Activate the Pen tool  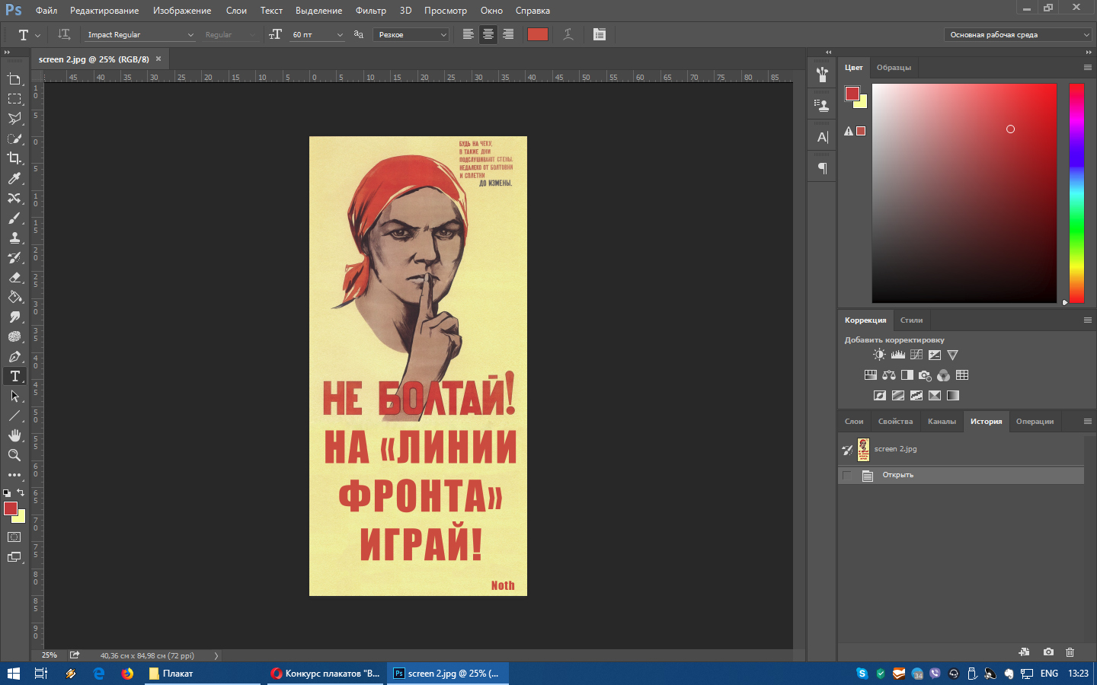[x=14, y=356]
